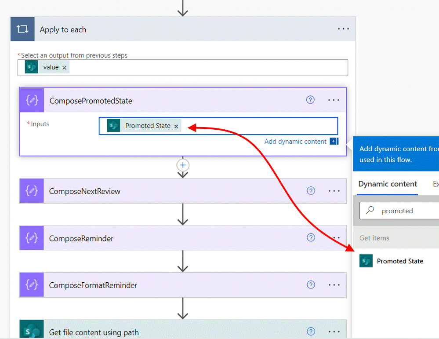
Task: Open help for Get file content using path
Action: (311, 332)
